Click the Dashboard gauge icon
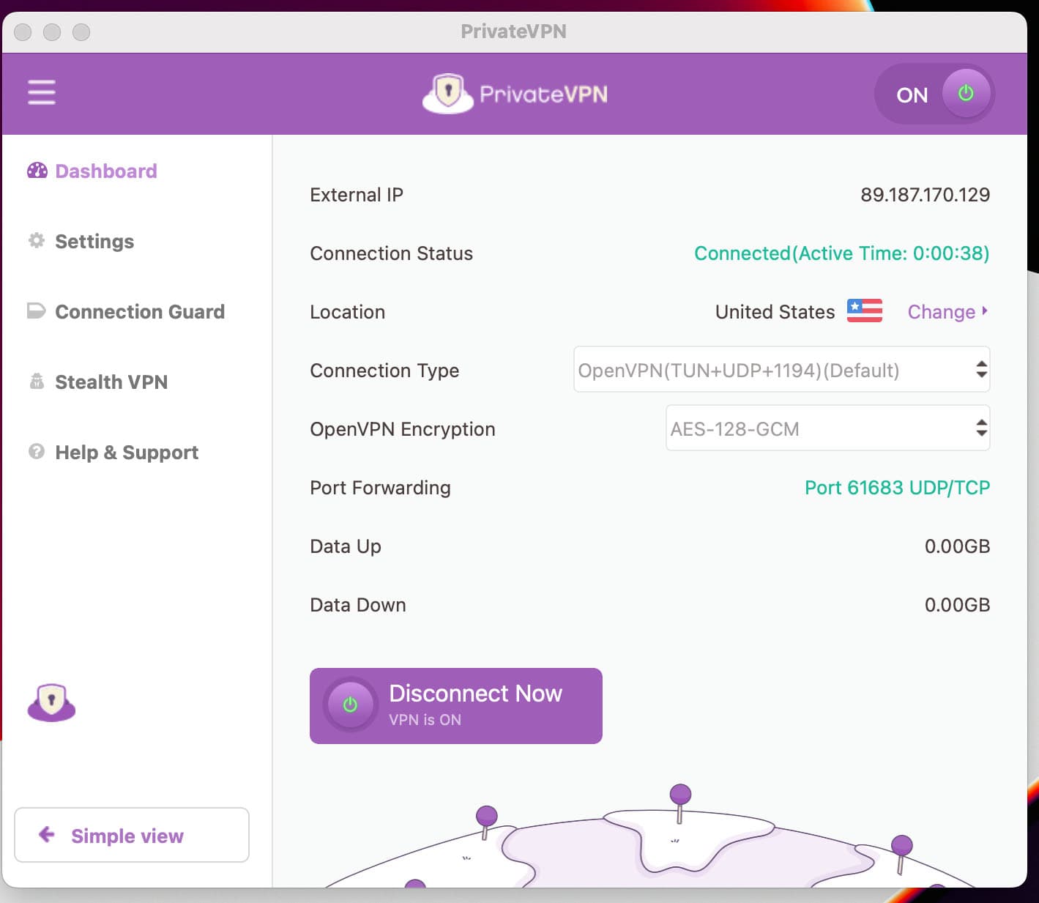 37,171
